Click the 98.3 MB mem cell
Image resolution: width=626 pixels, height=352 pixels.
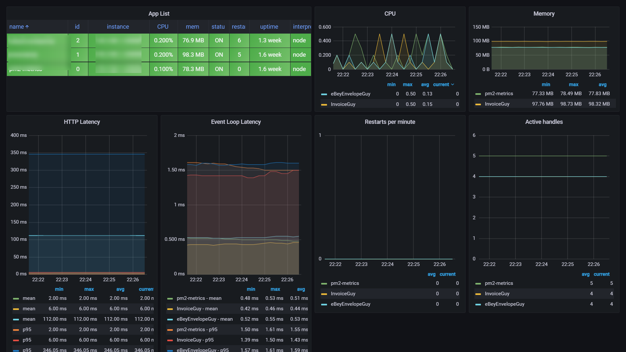tap(193, 55)
